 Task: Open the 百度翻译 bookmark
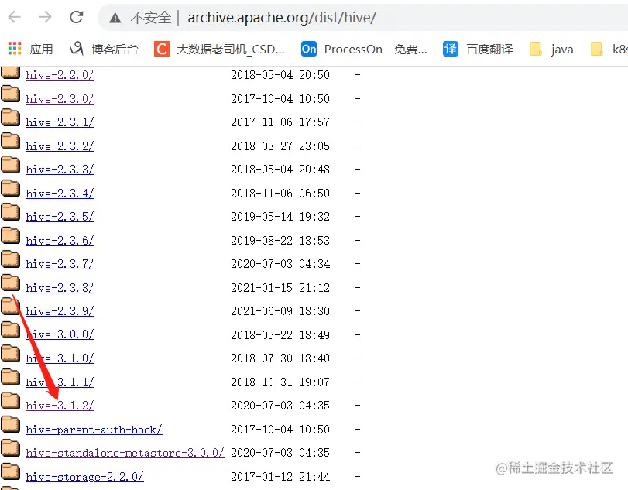point(478,49)
